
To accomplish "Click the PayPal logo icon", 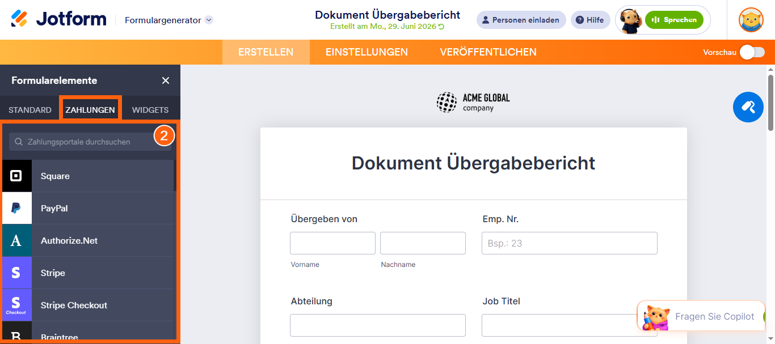I will pyautogui.click(x=16, y=208).
